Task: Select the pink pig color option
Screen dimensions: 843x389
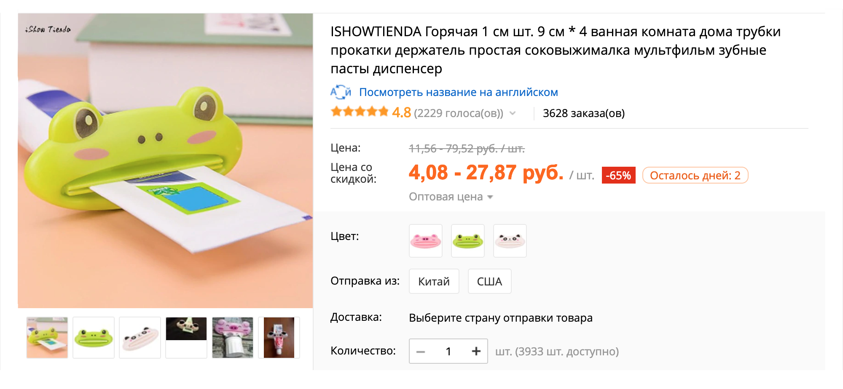Action: pos(426,241)
